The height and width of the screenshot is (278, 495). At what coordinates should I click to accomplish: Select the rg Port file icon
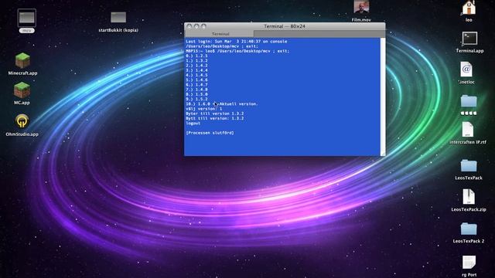tap(469, 263)
